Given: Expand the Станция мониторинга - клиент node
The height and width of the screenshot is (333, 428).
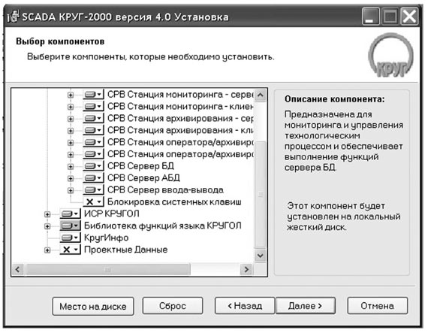Looking at the screenshot, I should 71,107.
